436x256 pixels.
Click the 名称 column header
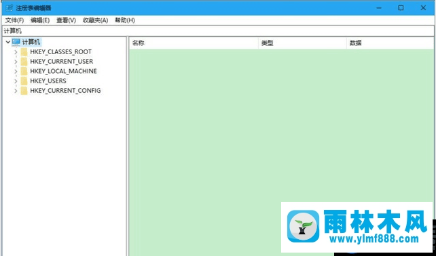194,43
